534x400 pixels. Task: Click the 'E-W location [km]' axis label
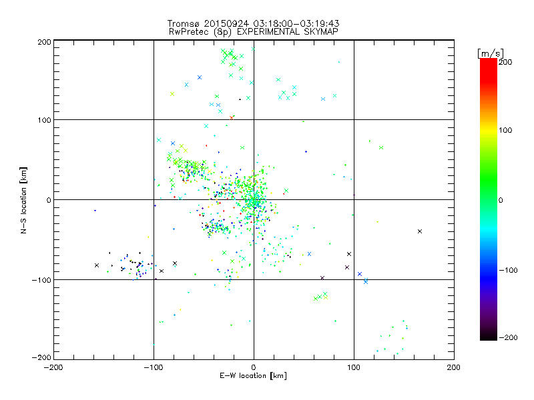pos(253,375)
